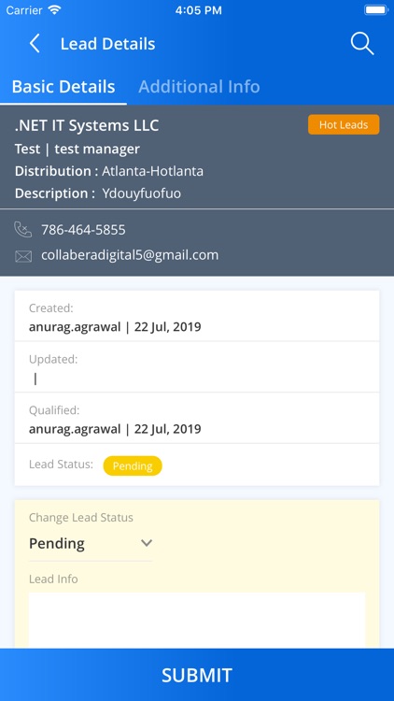394x701 pixels.
Task: Tap the Updated row
Action: click(x=197, y=367)
